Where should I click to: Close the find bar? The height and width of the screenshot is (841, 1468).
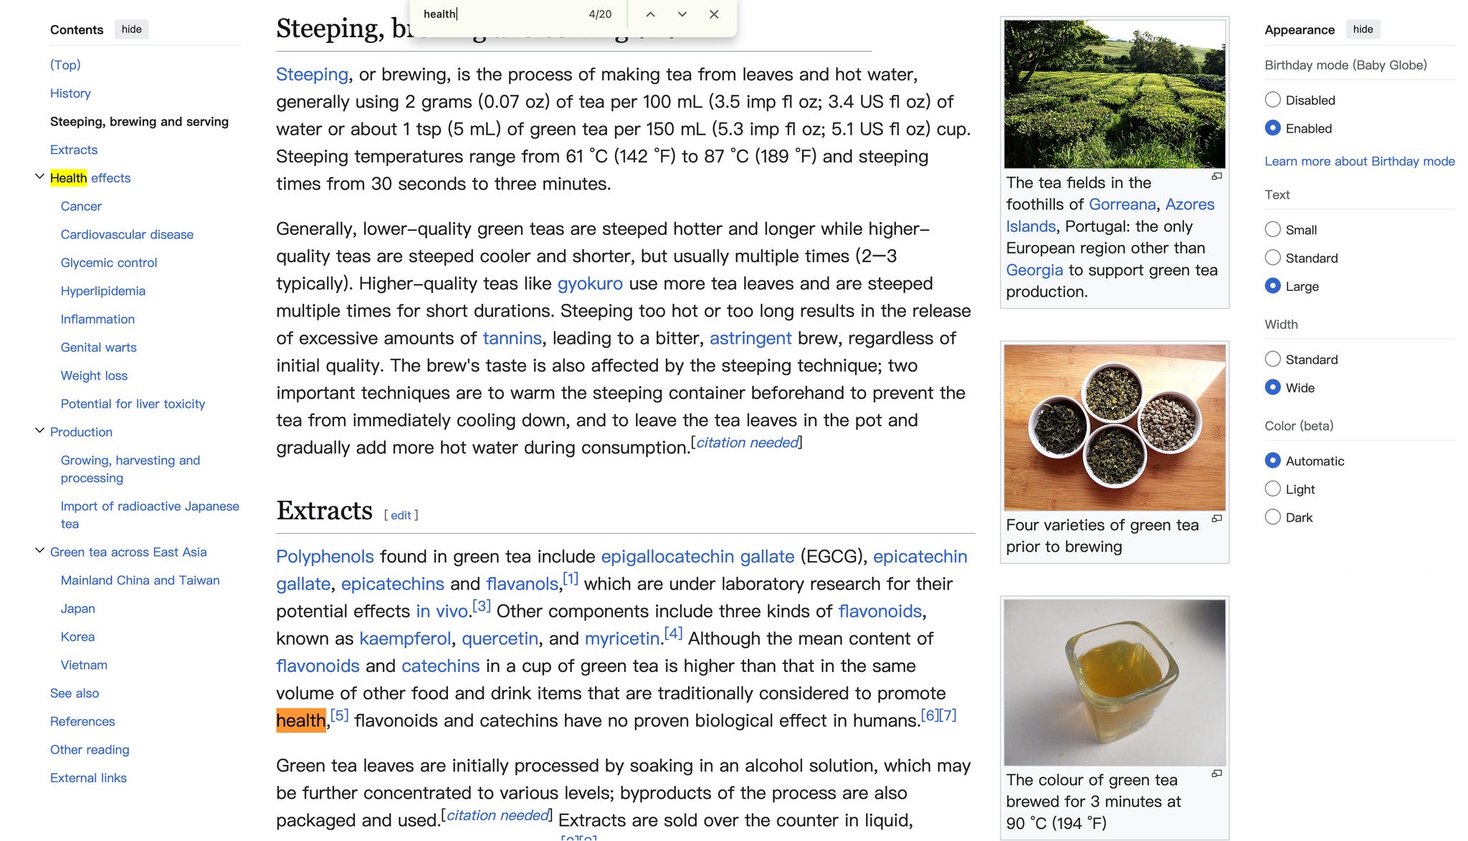[714, 14]
